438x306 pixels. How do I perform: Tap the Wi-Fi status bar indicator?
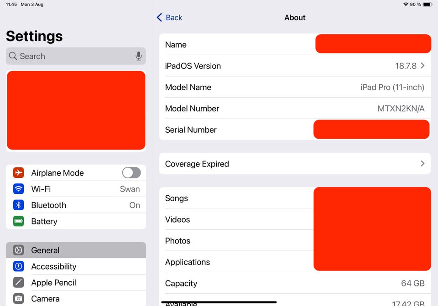pyautogui.click(x=406, y=5)
